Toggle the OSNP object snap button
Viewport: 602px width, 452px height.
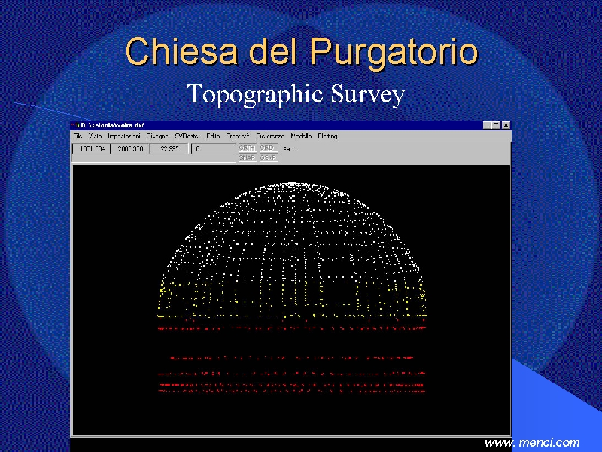268,157
